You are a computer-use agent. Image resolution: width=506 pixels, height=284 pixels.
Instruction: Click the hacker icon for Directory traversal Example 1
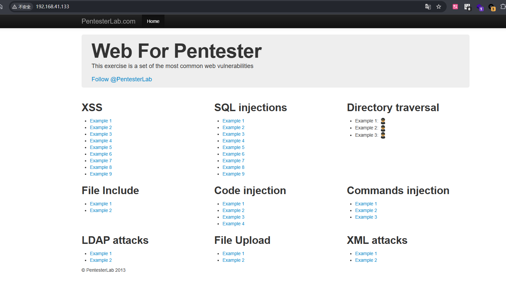click(x=383, y=121)
